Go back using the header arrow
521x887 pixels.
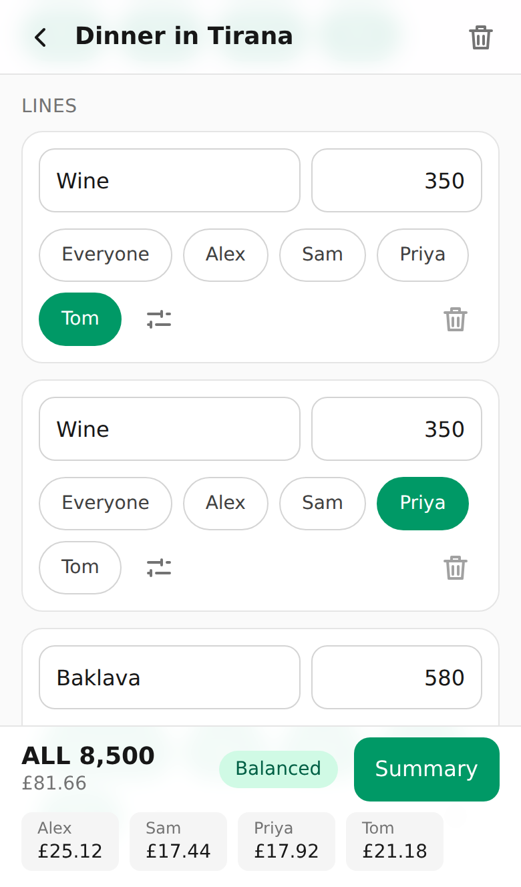(x=40, y=37)
